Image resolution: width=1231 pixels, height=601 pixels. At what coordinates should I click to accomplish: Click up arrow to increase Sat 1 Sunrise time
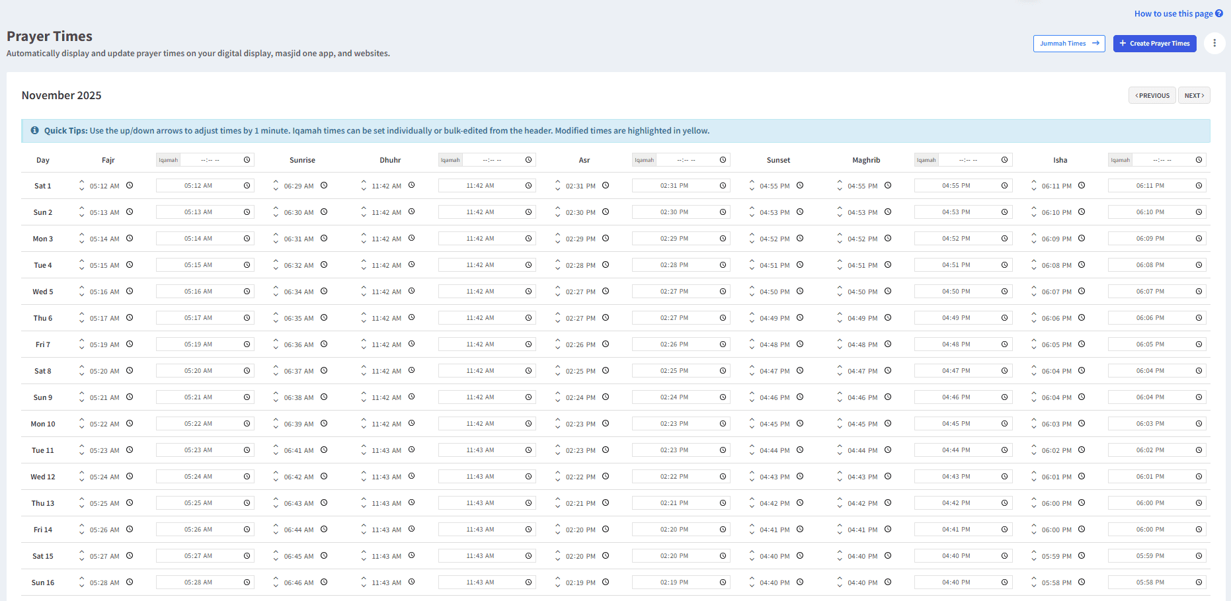click(x=276, y=182)
